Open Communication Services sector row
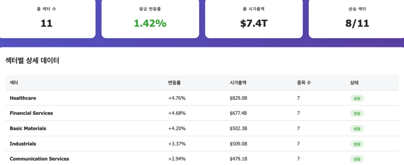This screenshot has height=165, width=404. pyautogui.click(x=39, y=159)
